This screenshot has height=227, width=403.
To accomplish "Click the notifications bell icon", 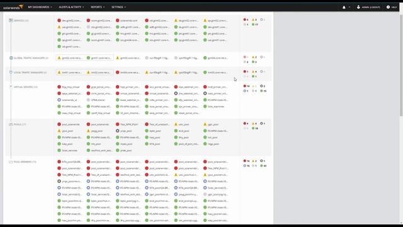I will tap(344, 7).
